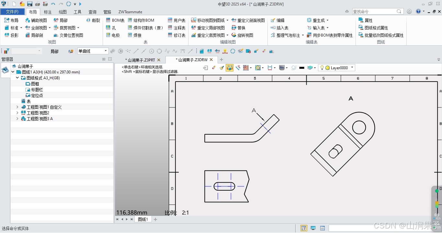The image size is (442, 233).
Task: Click the 用户表 user table tool
Action: coord(177,20)
